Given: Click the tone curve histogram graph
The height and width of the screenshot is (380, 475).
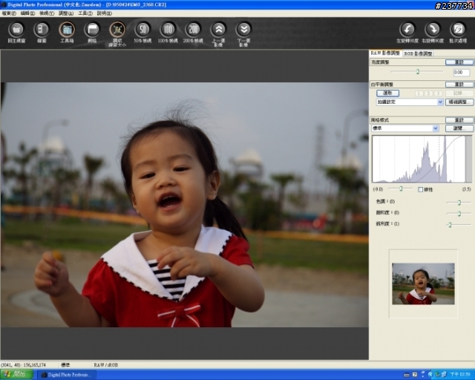Looking at the screenshot, I should click(x=422, y=159).
